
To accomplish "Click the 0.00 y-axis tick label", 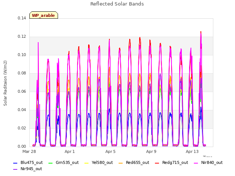I will (22, 147).
